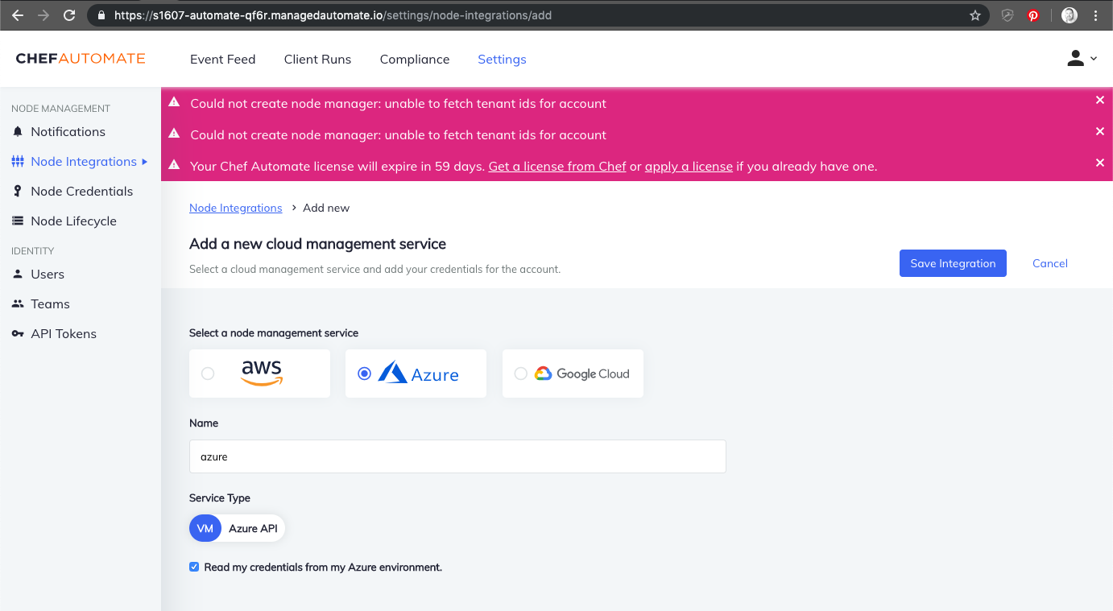This screenshot has height=611, width=1113.
Task: Click the Chef Automate logo
Action: pyautogui.click(x=81, y=59)
